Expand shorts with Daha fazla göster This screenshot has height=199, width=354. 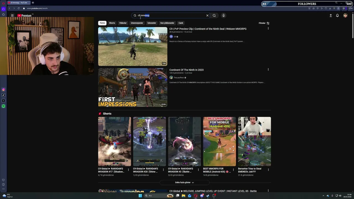(x=184, y=182)
